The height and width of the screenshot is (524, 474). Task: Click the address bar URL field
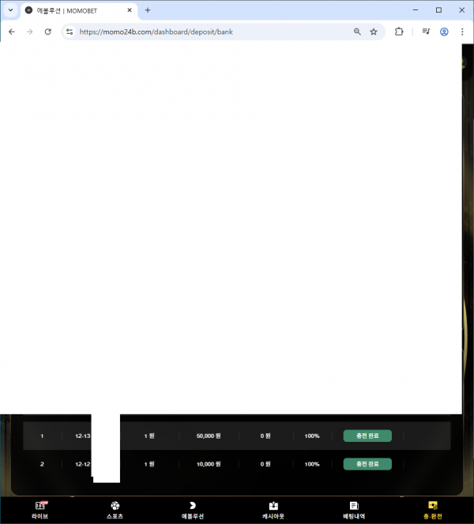point(205,32)
